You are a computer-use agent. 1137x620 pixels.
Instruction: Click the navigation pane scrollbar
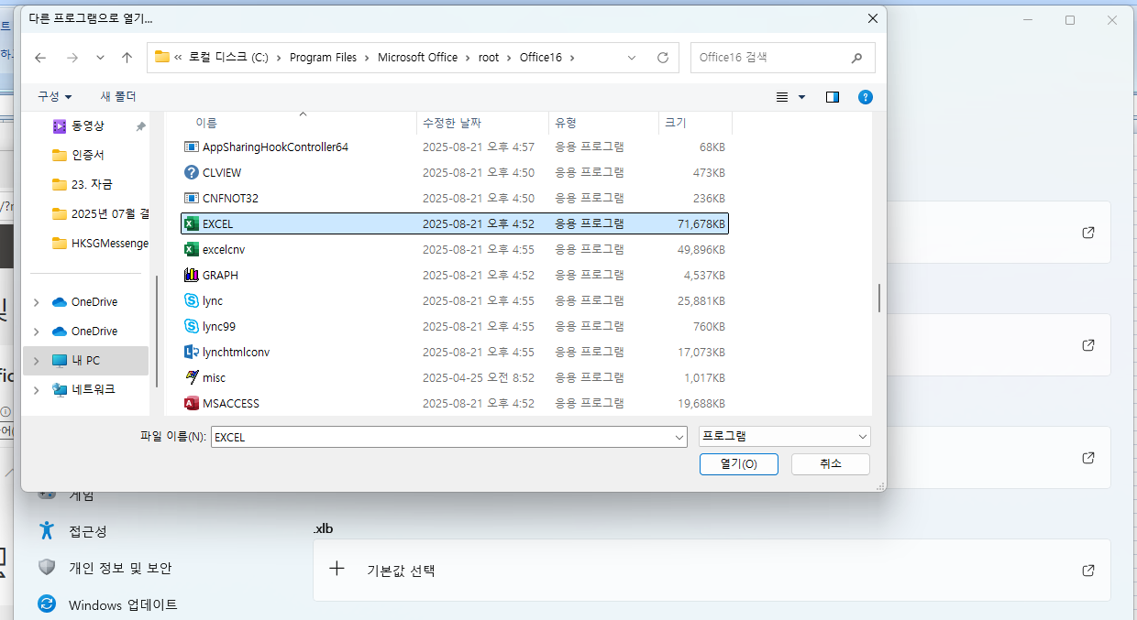coord(157,330)
